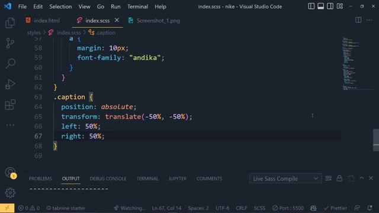Open the Explorer view in activity bar
Image resolution: width=379 pixels, height=213 pixels.
(x=10, y=23)
